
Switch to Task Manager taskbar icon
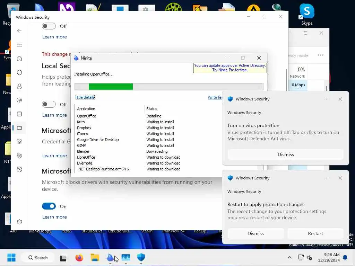coord(125,257)
